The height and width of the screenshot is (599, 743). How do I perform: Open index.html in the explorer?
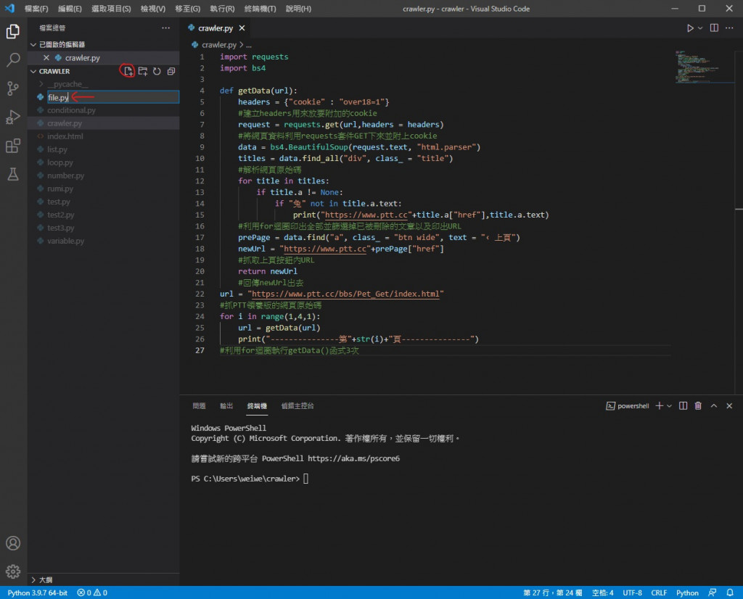tap(65, 136)
